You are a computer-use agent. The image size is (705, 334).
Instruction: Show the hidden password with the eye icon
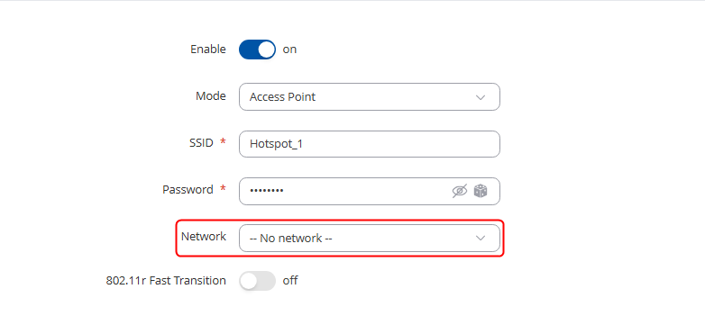tap(460, 191)
